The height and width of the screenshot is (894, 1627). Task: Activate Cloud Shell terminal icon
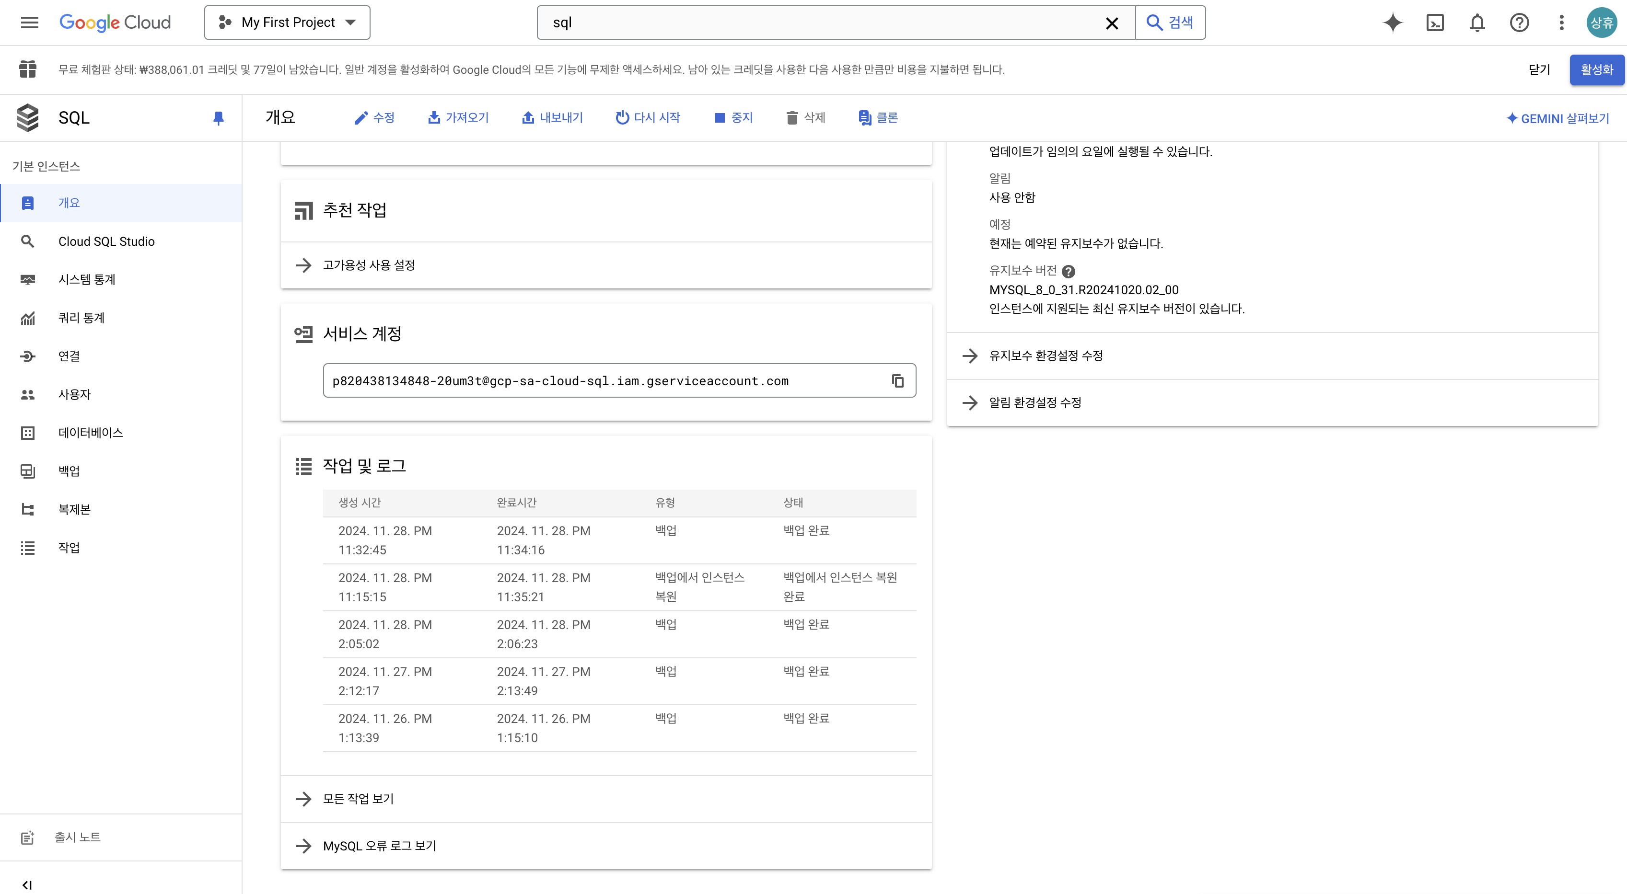pyautogui.click(x=1435, y=23)
